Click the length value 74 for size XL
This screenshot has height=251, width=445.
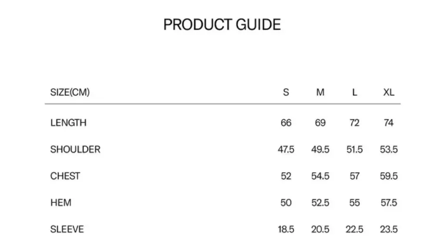click(x=389, y=123)
